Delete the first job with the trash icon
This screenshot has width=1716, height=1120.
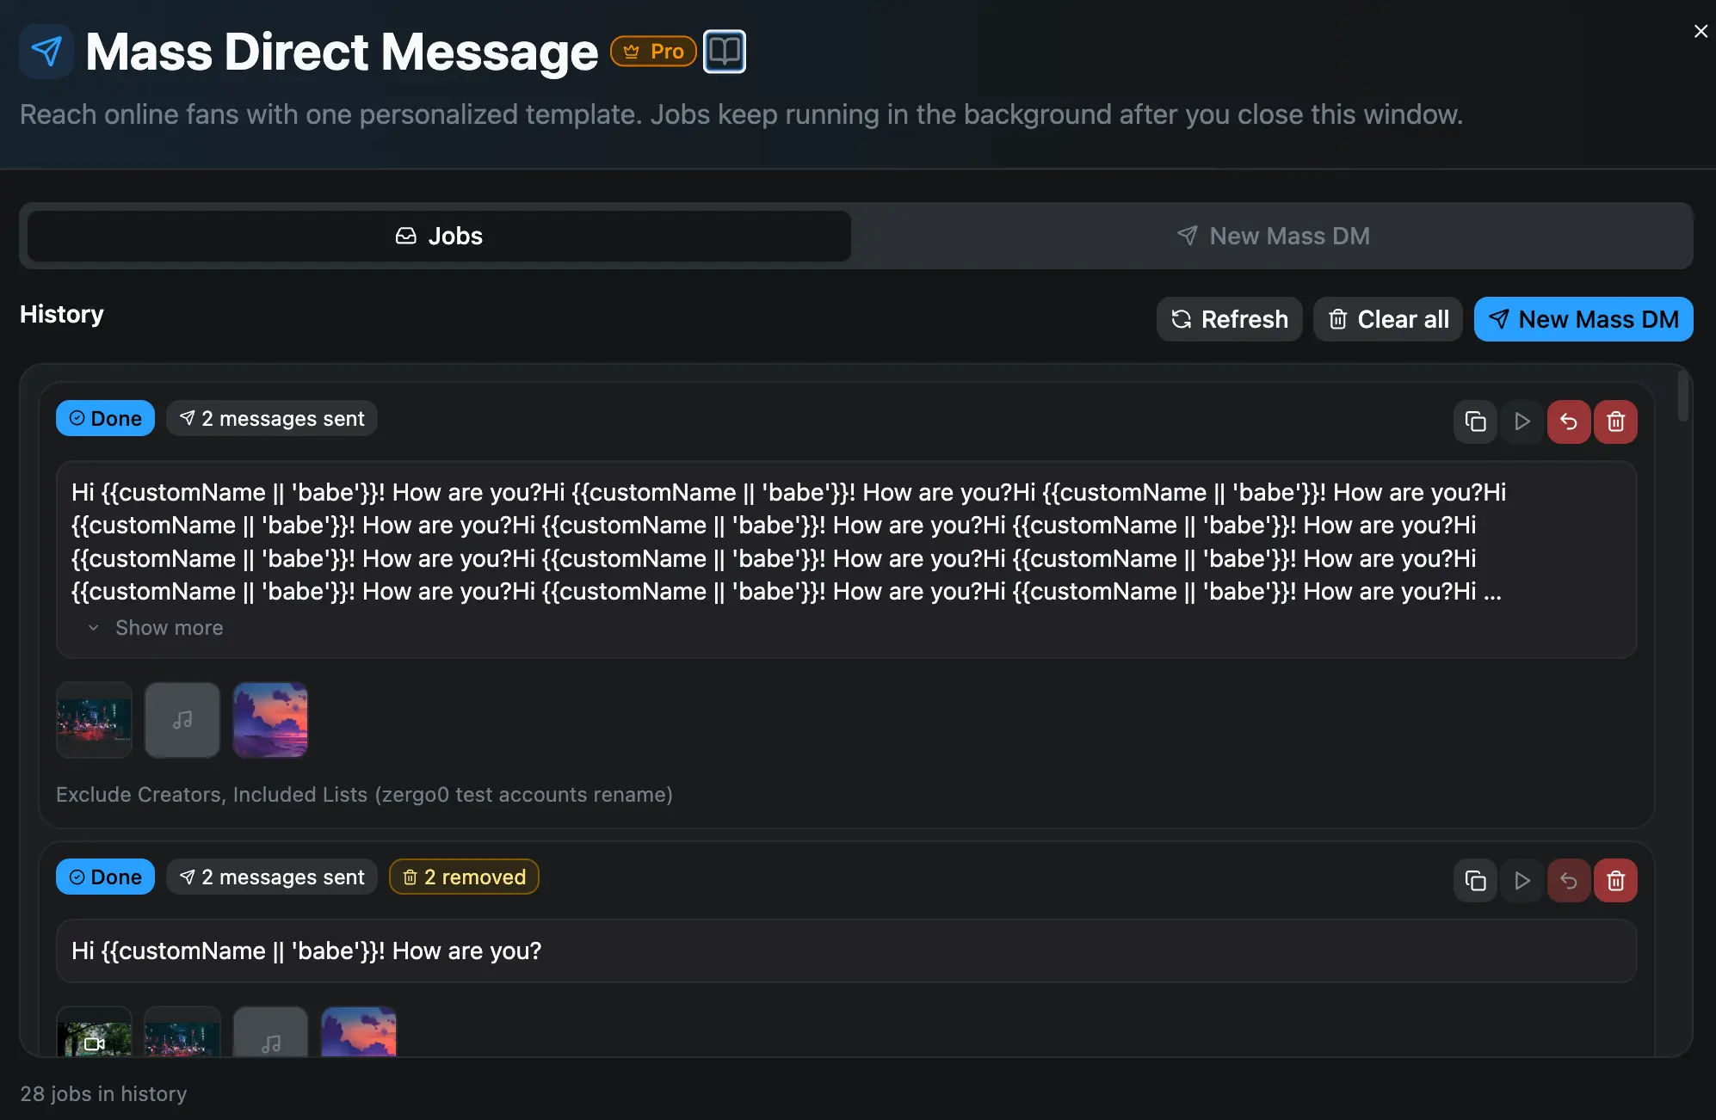click(1615, 422)
